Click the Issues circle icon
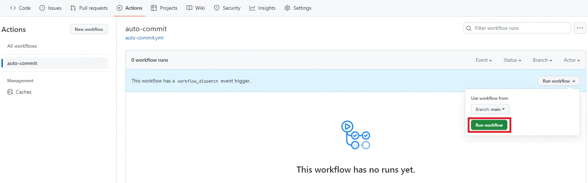 [x=42, y=8]
